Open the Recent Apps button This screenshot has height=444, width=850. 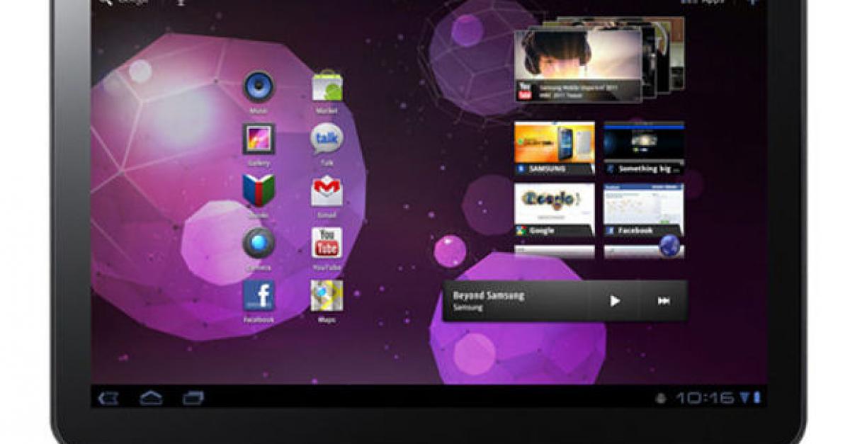point(193,398)
